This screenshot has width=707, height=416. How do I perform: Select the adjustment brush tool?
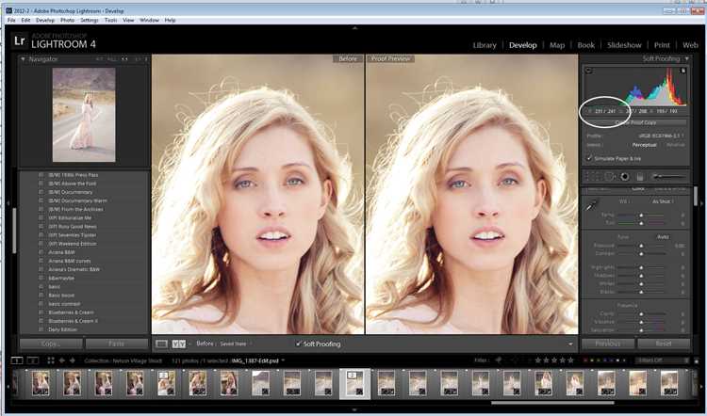[669, 177]
